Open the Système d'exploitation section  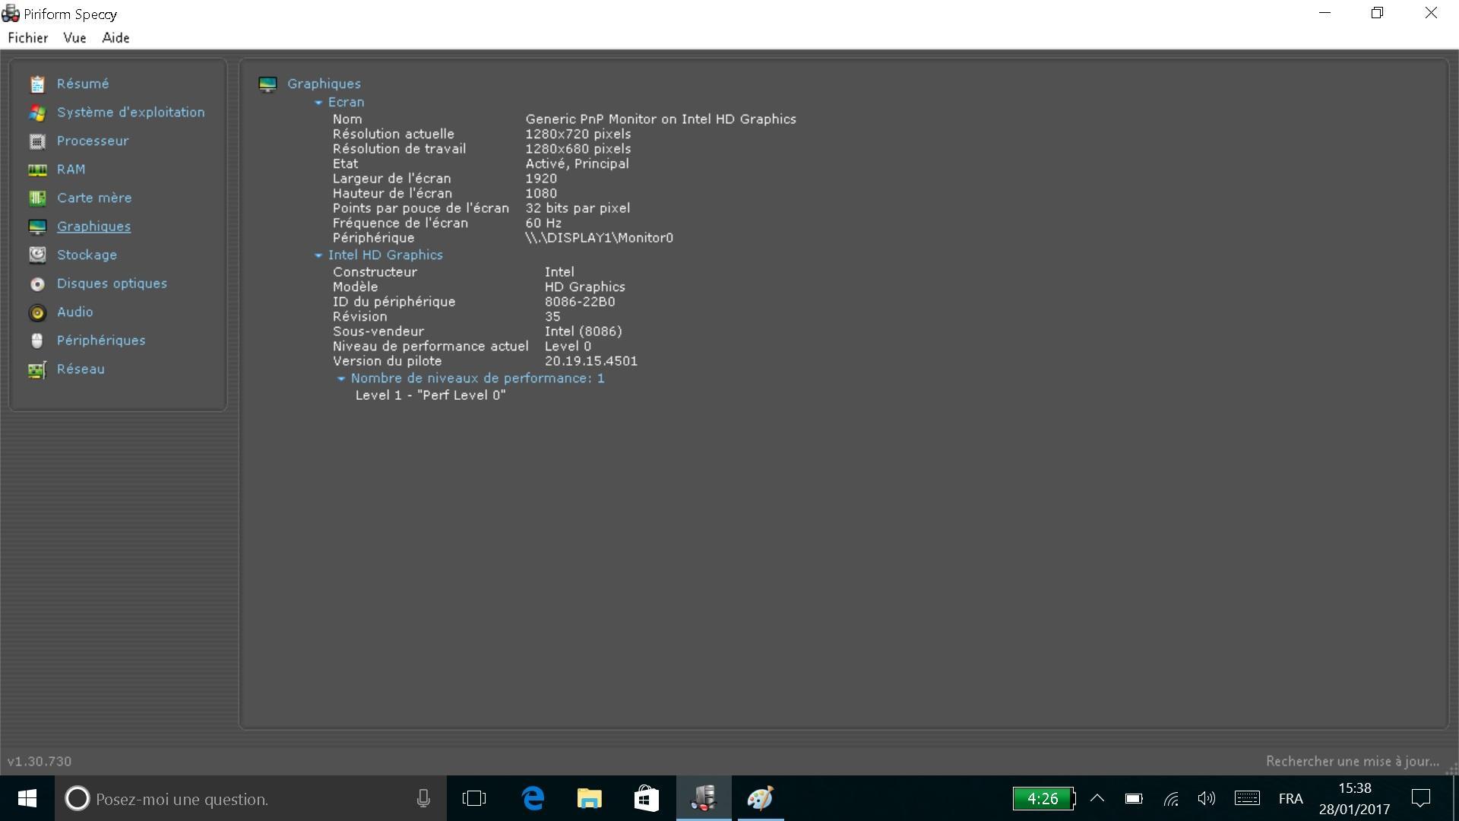[131, 113]
